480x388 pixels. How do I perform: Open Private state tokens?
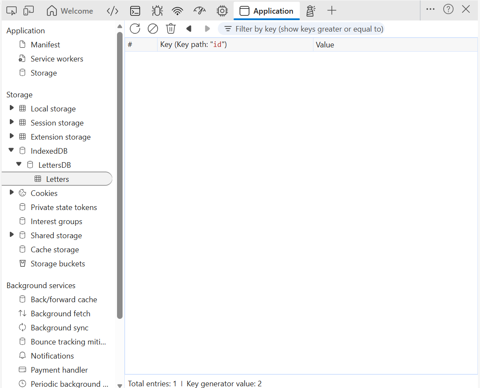click(64, 207)
